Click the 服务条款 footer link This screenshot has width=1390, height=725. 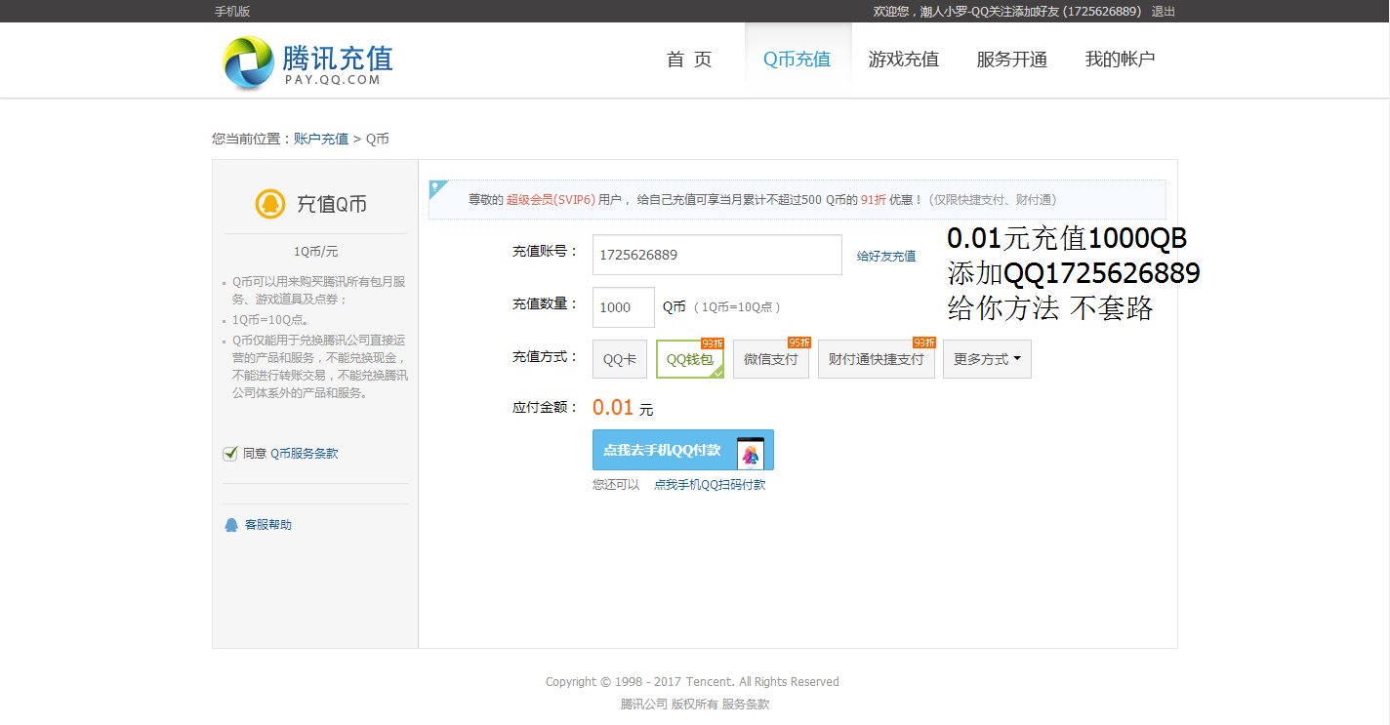click(x=746, y=704)
